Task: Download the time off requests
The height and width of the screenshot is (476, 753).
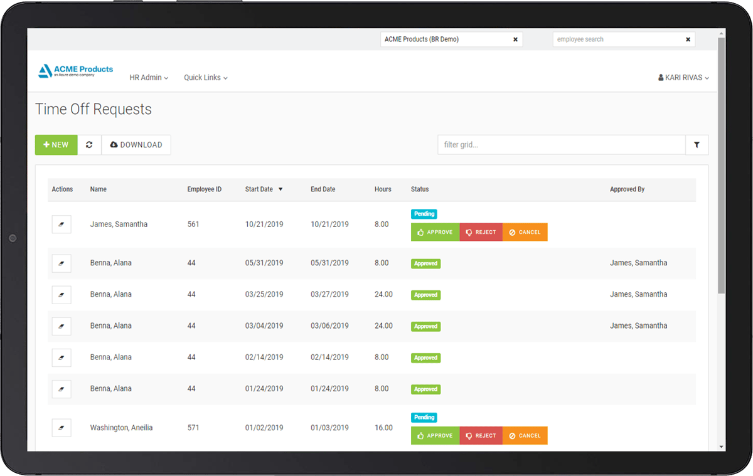Action: (x=136, y=145)
